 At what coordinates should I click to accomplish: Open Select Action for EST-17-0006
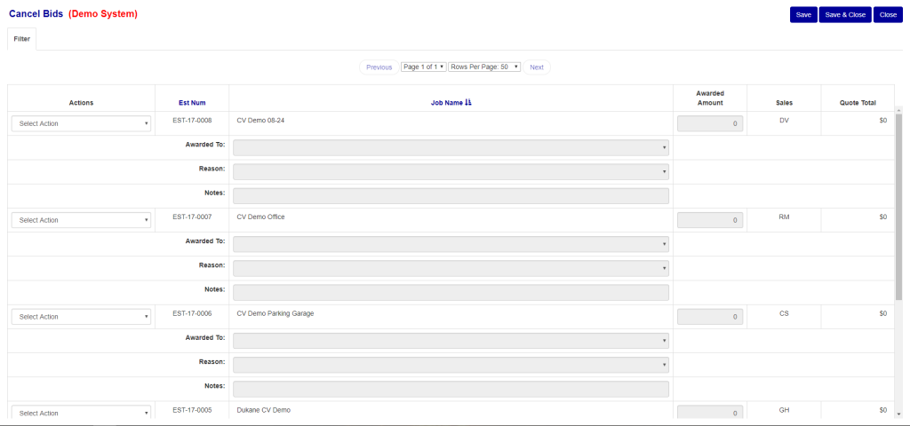(x=81, y=317)
